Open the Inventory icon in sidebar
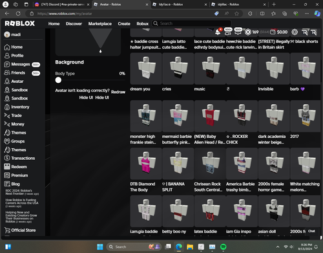This screenshot has height=253, width=323. tap(7, 107)
